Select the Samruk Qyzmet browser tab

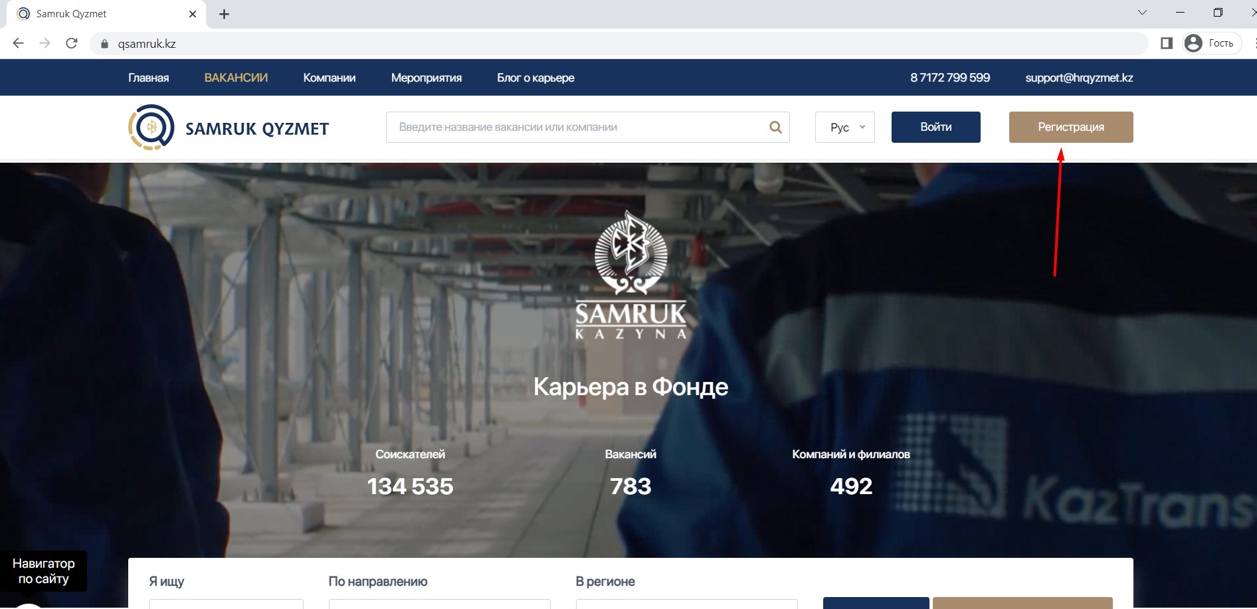point(106,14)
